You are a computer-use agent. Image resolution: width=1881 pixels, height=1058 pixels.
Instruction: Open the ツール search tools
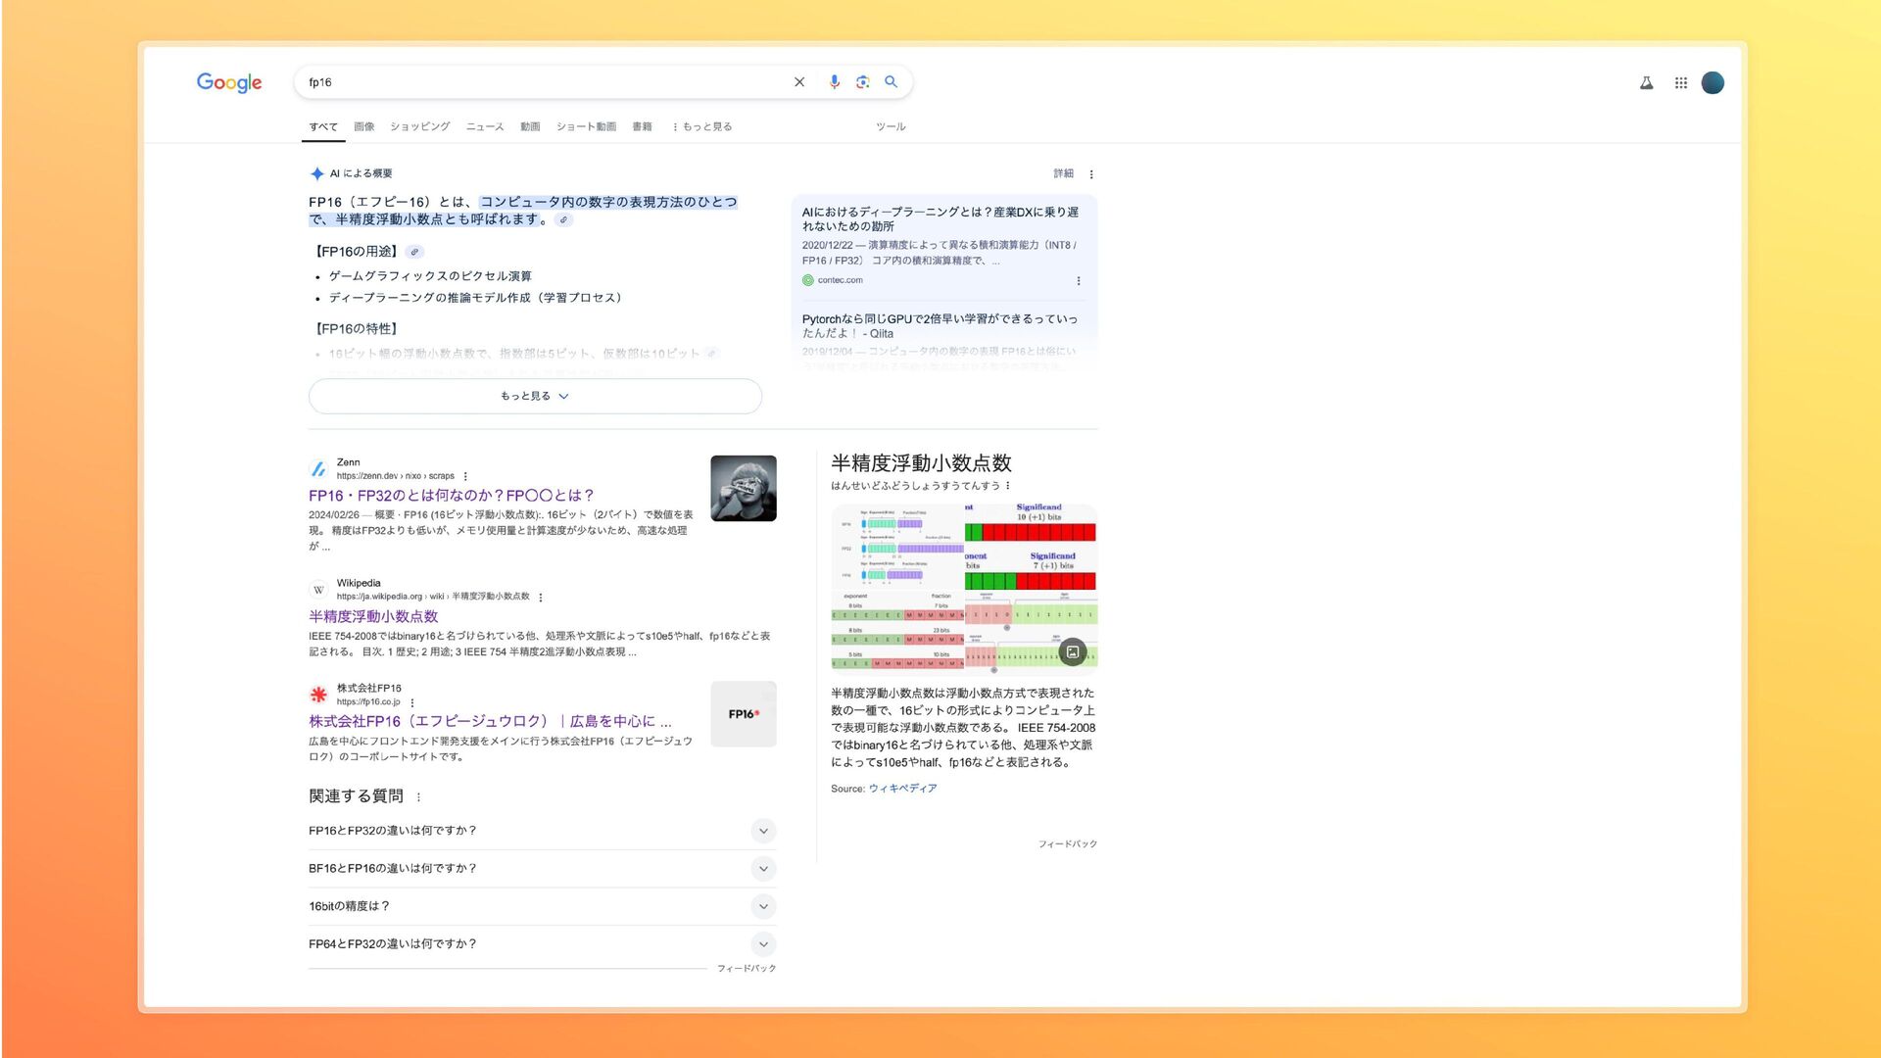click(891, 126)
